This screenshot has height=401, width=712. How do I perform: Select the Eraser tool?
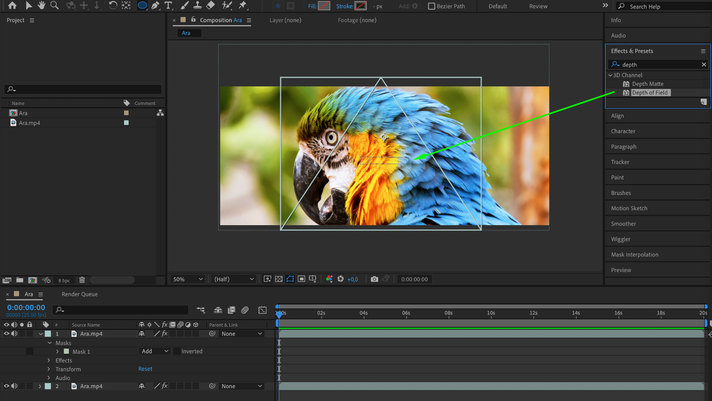coord(210,6)
